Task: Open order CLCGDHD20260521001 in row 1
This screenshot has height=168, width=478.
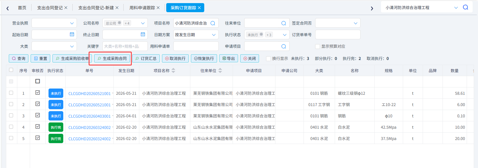Action: pos(89,93)
